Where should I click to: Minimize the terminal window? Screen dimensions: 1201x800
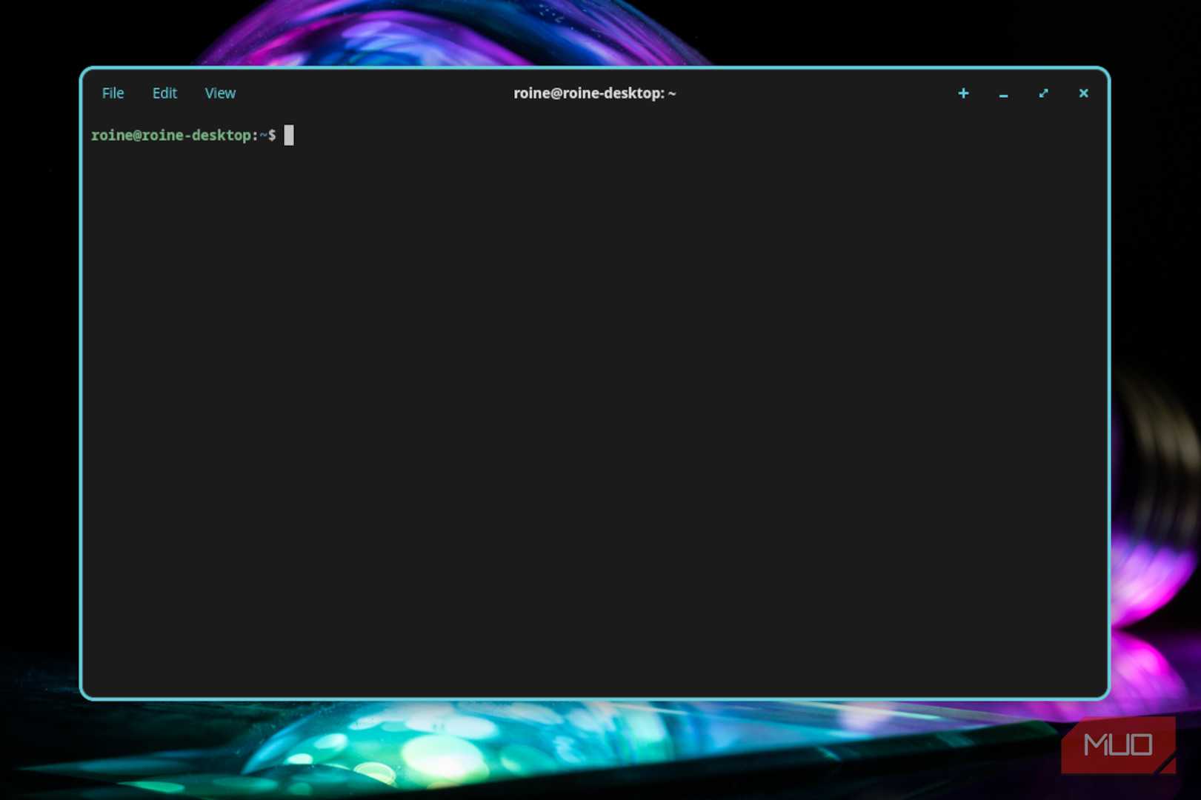coord(1003,94)
